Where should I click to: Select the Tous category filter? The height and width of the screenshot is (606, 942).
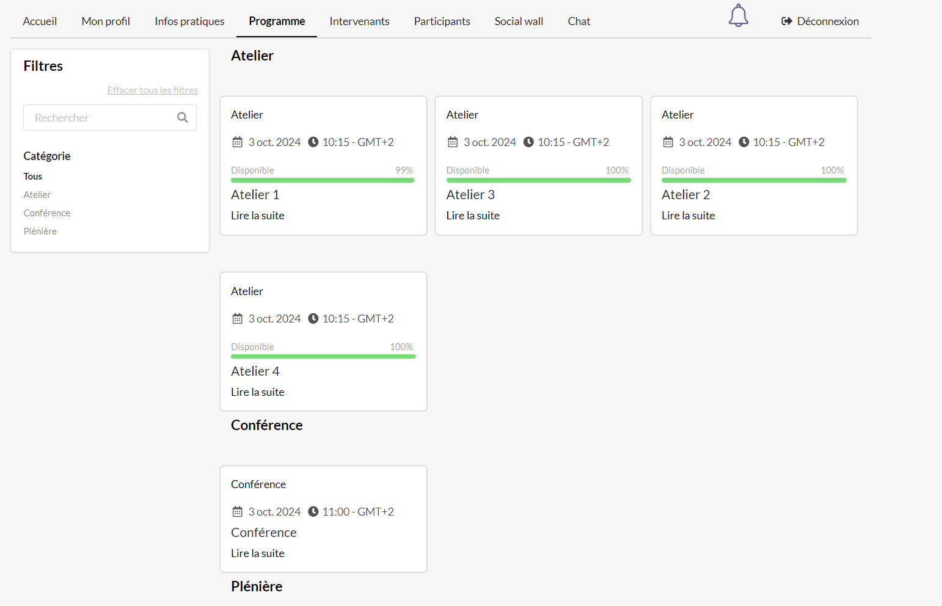[x=33, y=177]
